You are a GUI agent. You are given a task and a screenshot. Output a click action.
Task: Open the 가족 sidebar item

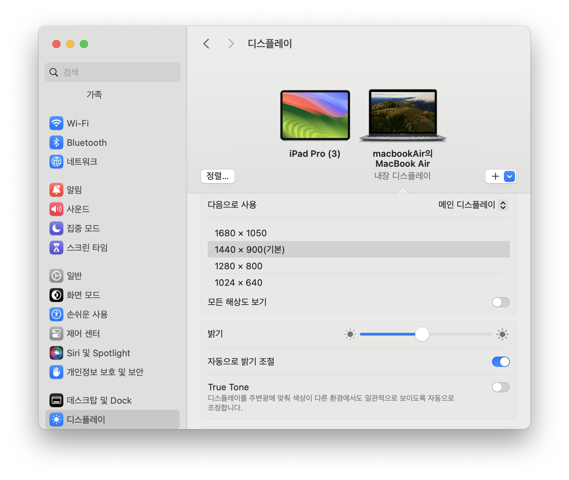point(94,95)
